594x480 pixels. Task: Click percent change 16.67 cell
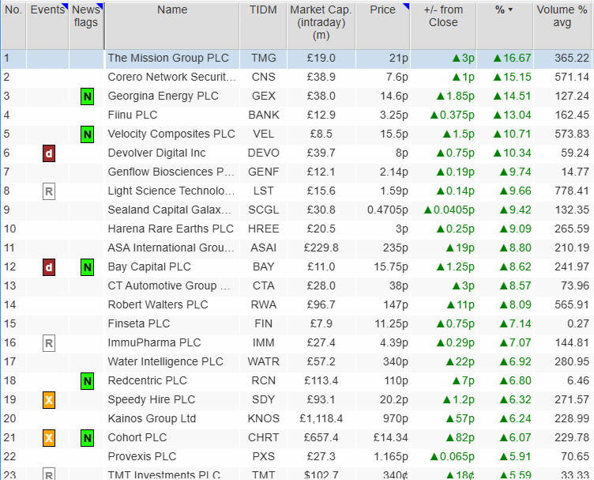click(x=505, y=58)
